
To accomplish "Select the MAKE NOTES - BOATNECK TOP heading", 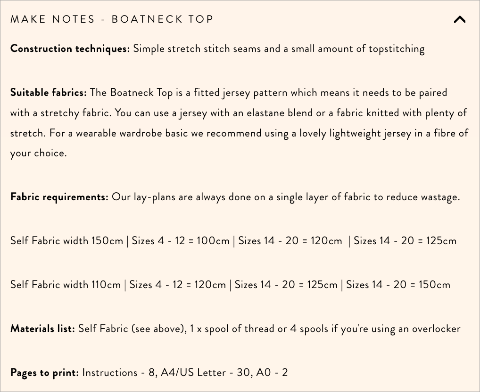I will coord(112,19).
